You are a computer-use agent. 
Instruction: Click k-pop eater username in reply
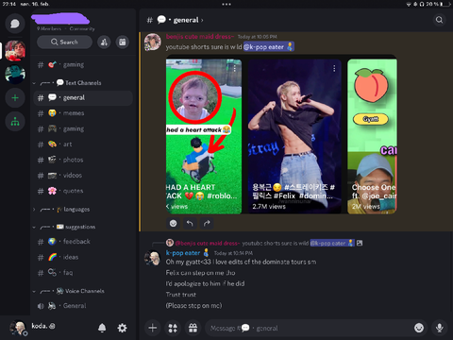click(x=183, y=253)
